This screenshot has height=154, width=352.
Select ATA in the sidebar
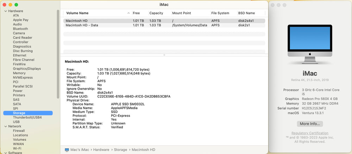click(16, 15)
